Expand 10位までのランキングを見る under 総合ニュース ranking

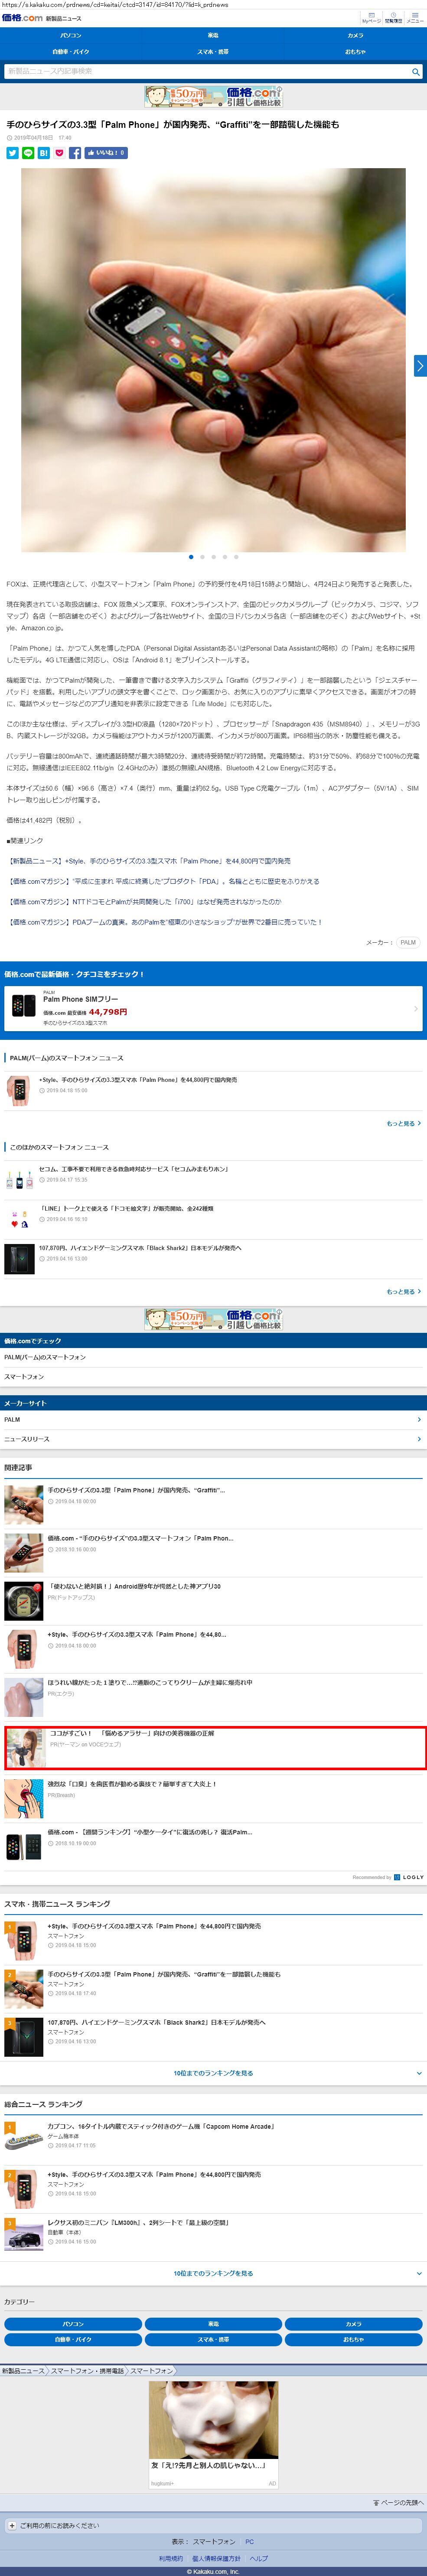point(213,2273)
